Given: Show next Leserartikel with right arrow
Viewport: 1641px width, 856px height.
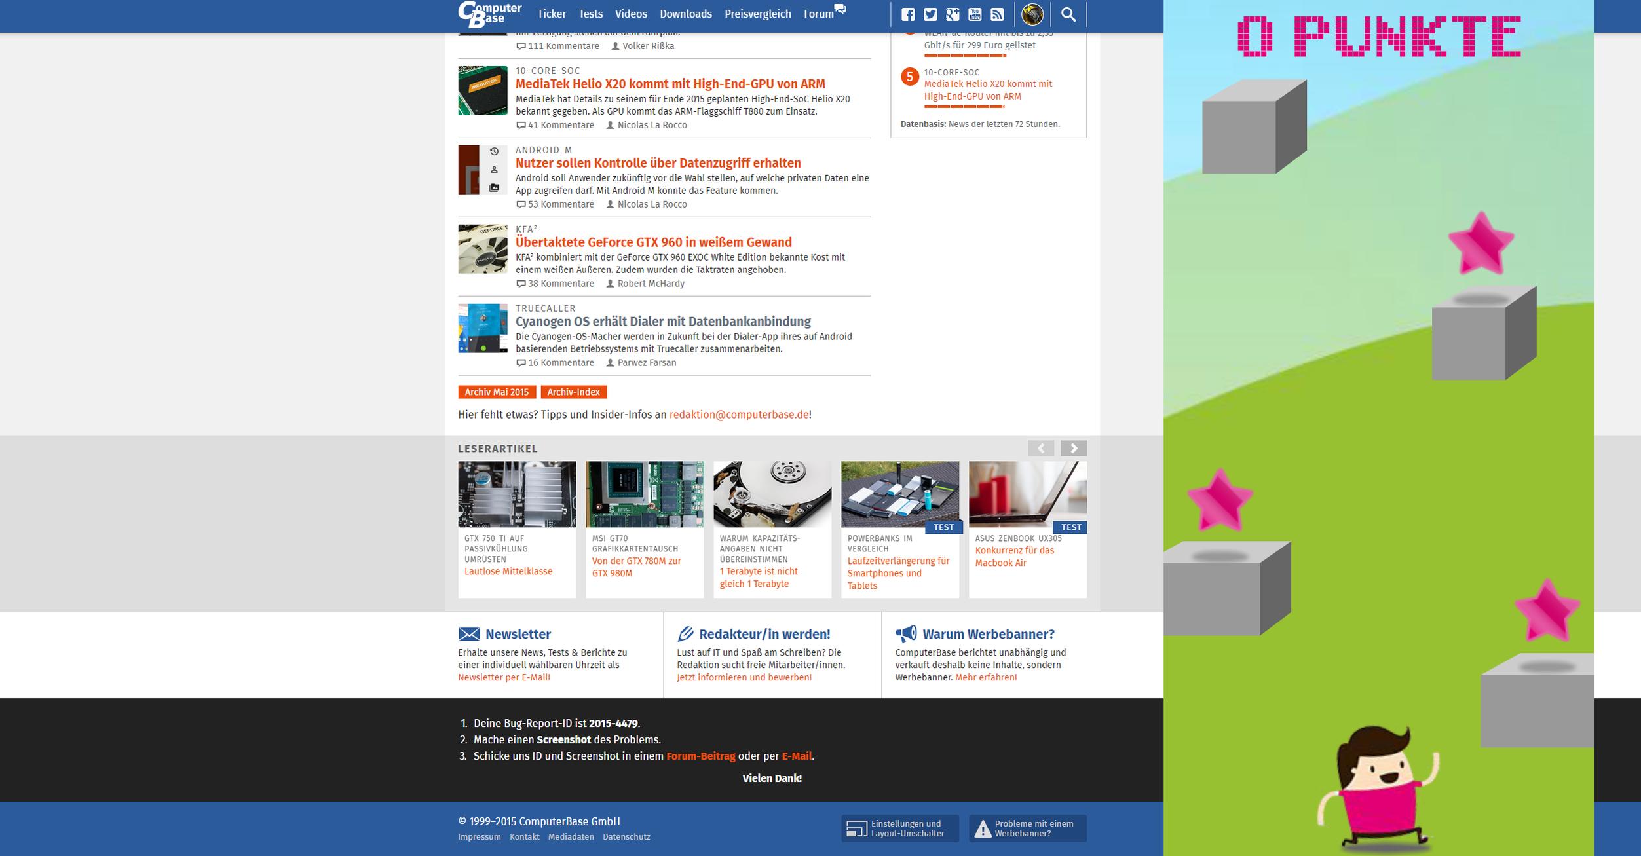Looking at the screenshot, I should click(1073, 448).
